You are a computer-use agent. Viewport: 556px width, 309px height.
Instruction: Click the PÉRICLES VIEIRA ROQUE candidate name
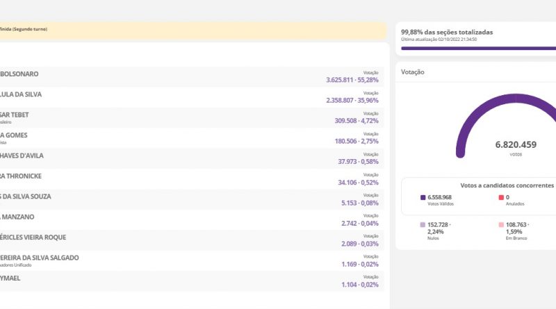[33, 237]
